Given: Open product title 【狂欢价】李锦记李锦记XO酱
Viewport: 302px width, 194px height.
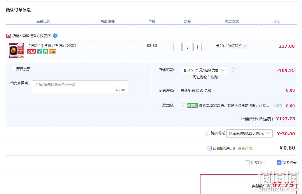Looking at the screenshot, I should click(x=53, y=46).
